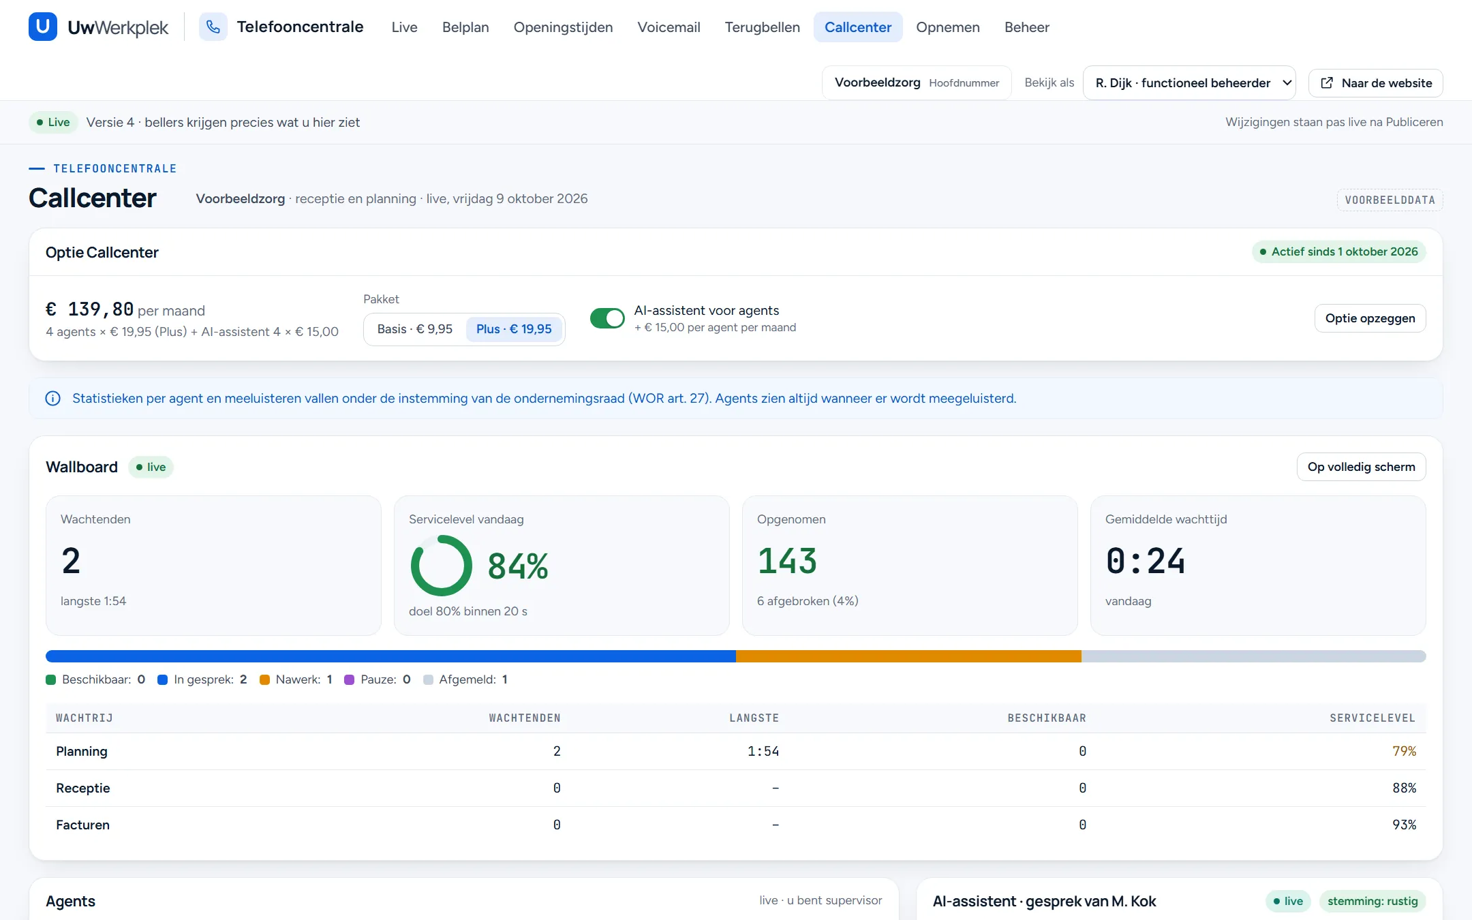Open the Live tab
Image resolution: width=1472 pixels, height=920 pixels.
click(x=404, y=27)
